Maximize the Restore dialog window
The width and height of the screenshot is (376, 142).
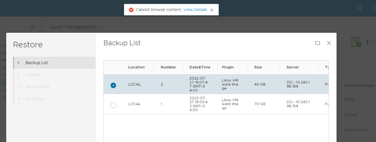click(x=317, y=43)
